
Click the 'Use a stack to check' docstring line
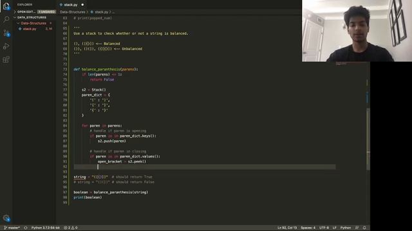pos(131,33)
